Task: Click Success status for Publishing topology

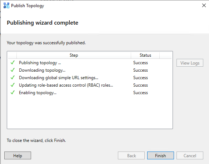Action: 140,63
